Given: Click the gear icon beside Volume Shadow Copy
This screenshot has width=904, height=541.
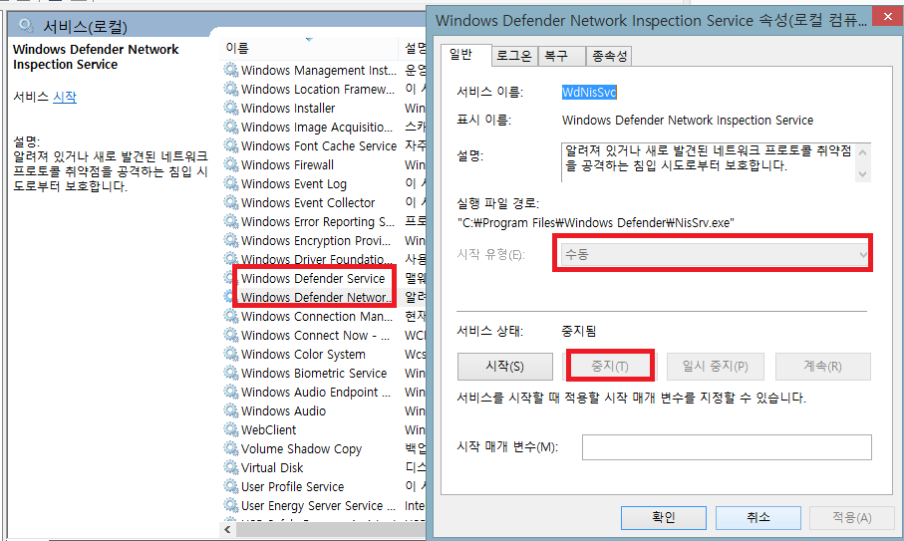Looking at the screenshot, I should point(231,448).
